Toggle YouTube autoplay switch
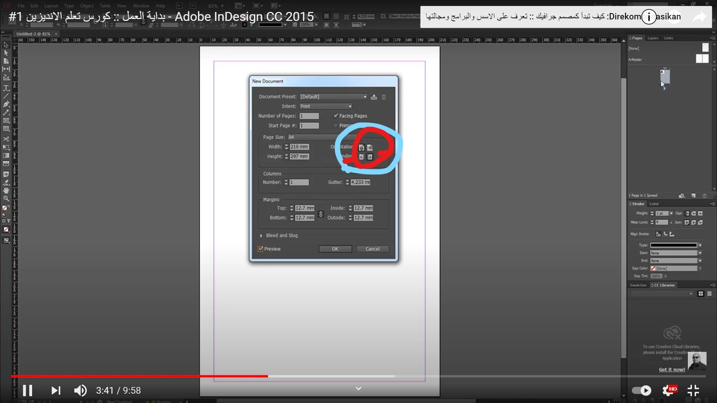 pyautogui.click(x=642, y=390)
